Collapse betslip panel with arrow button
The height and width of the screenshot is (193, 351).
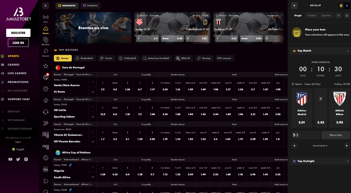(x=294, y=5)
